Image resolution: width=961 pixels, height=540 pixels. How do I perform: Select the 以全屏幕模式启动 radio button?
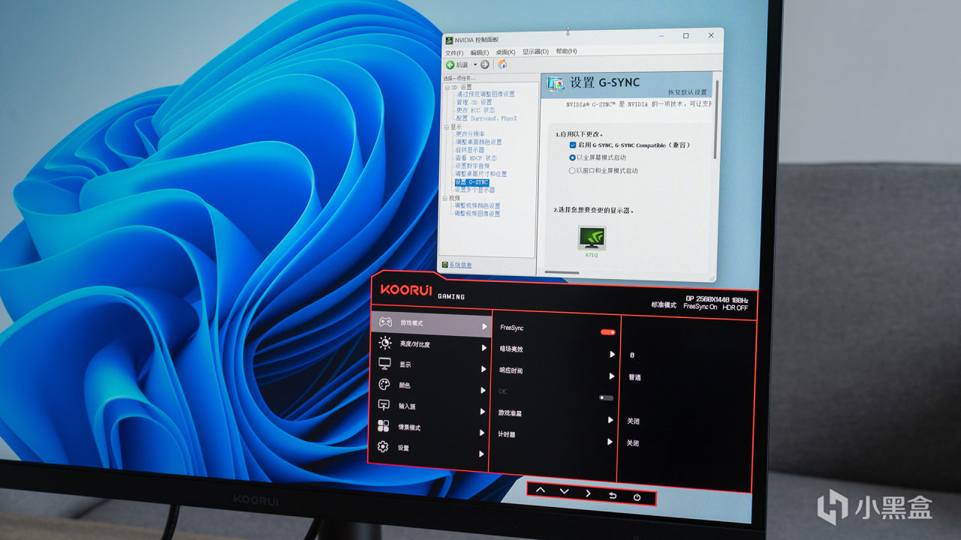coord(572,157)
